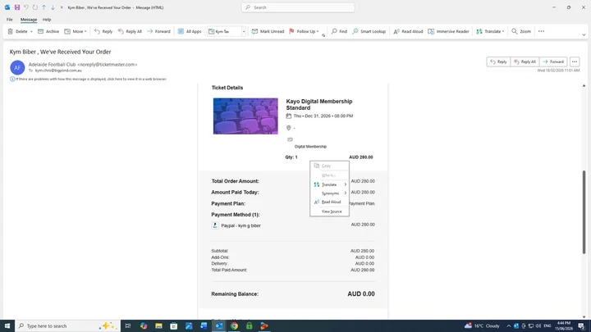Expand the Translate ribbon dropdown
This screenshot has width=591, height=332.
pyautogui.click(x=503, y=32)
